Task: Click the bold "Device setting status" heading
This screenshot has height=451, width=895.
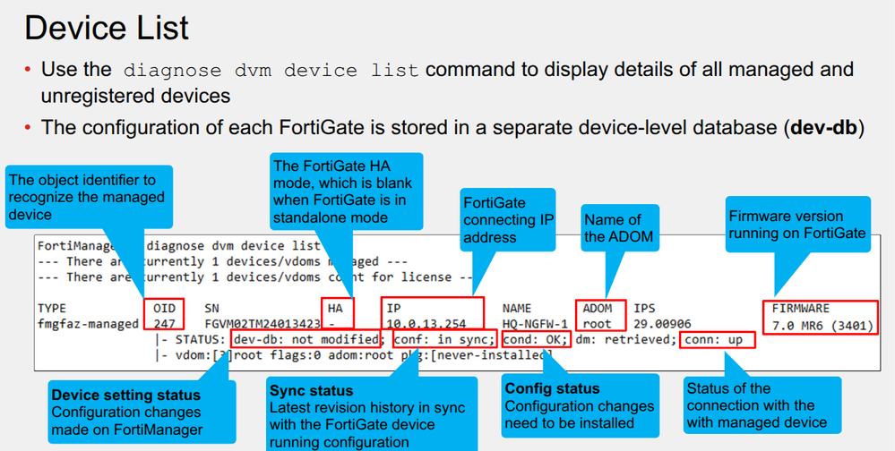Action: (126, 396)
